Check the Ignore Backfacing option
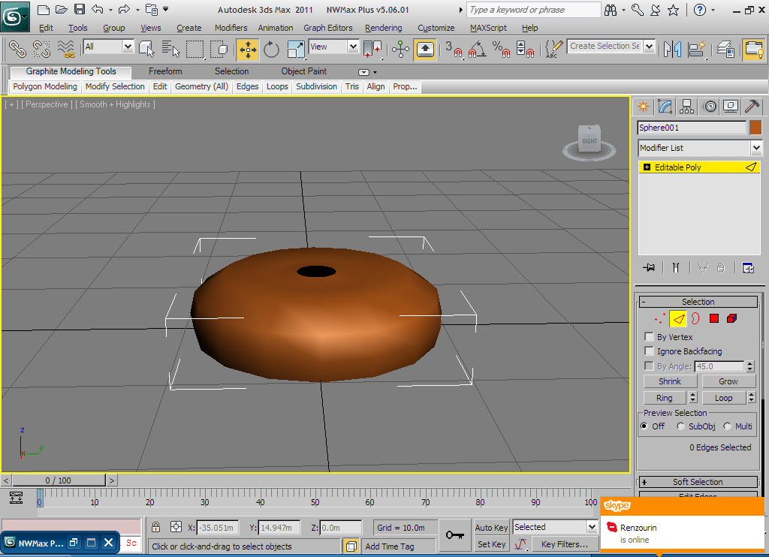 coord(650,351)
